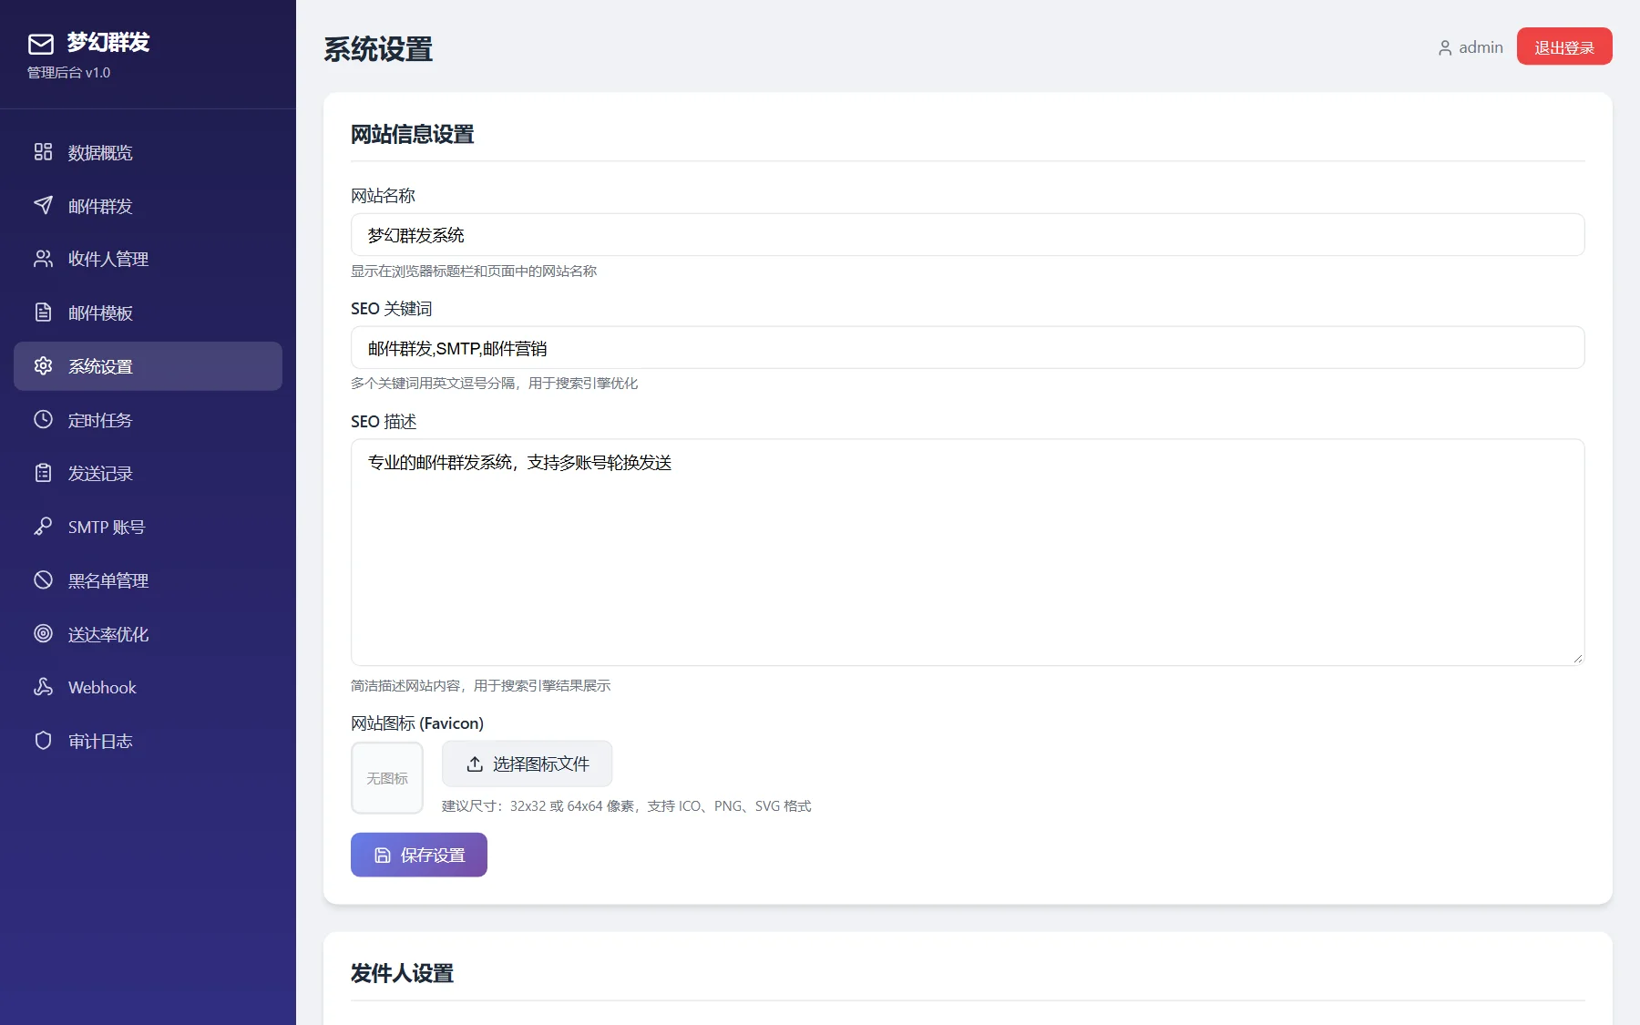Focus the 网站名称 input field
1640x1025 pixels.
click(968, 235)
